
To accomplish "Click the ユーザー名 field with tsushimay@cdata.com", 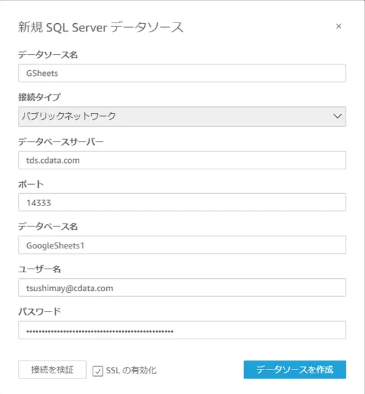I will 182,288.
